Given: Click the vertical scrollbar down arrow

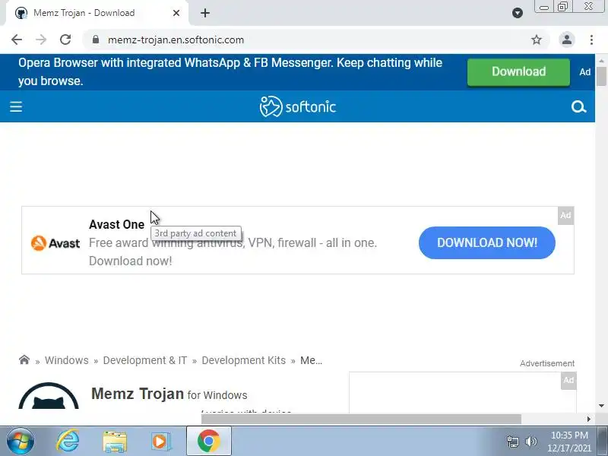Looking at the screenshot, I should 601,406.
